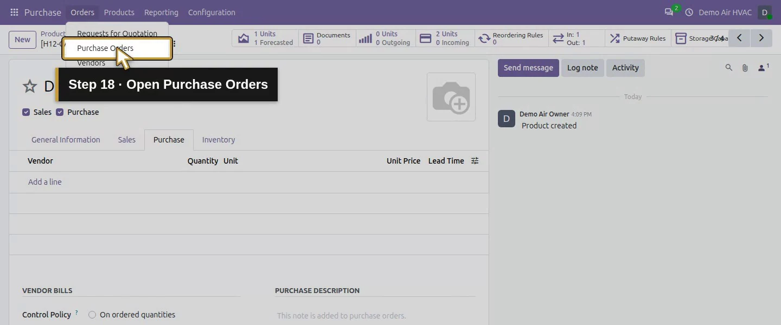Open the apps grid menu icon
Viewport: 781px width, 325px height.
(15, 12)
